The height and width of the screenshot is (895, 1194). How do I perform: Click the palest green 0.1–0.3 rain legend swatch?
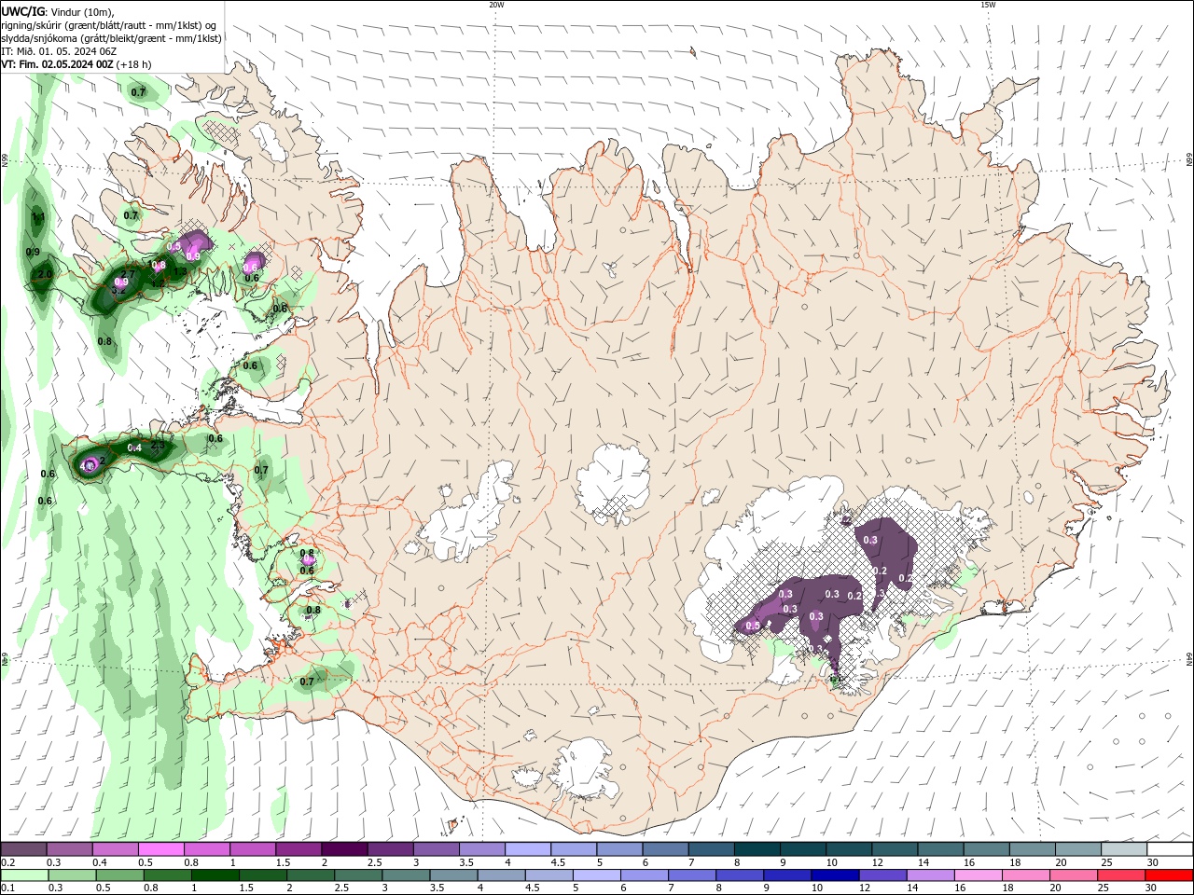(x=26, y=875)
